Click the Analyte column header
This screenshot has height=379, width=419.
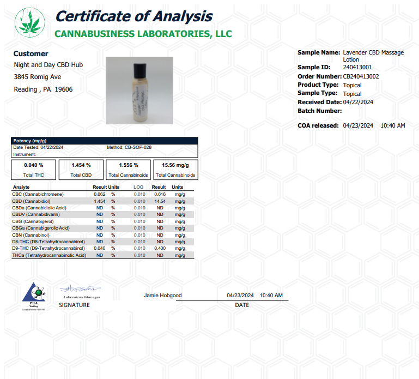pyautogui.click(x=21, y=187)
